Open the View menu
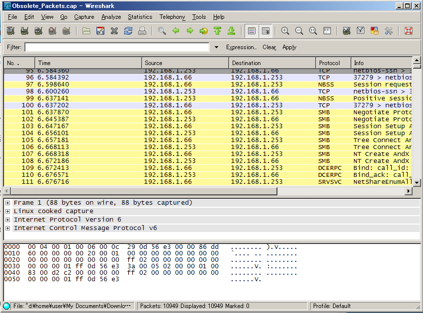This screenshot has height=313, width=423. (47, 17)
